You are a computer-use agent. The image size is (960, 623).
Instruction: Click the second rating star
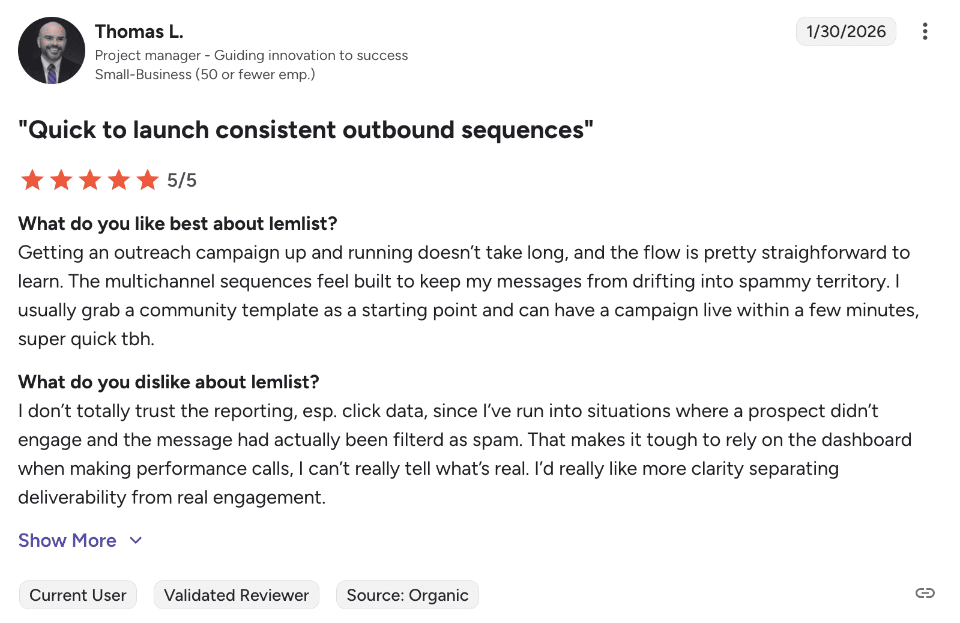(61, 180)
